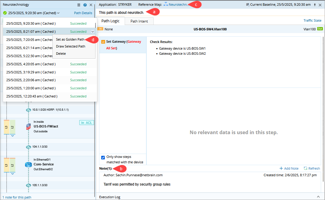The height and width of the screenshot is (200, 325).
Task: Choose Set as Golden Path
Action: (70, 39)
